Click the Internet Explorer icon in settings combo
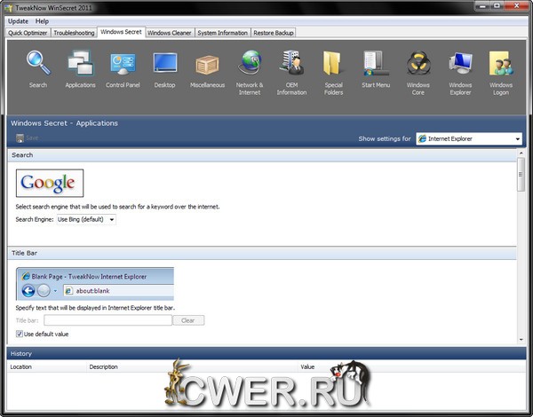Image resolution: width=533 pixels, height=417 pixels. click(422, 138)
